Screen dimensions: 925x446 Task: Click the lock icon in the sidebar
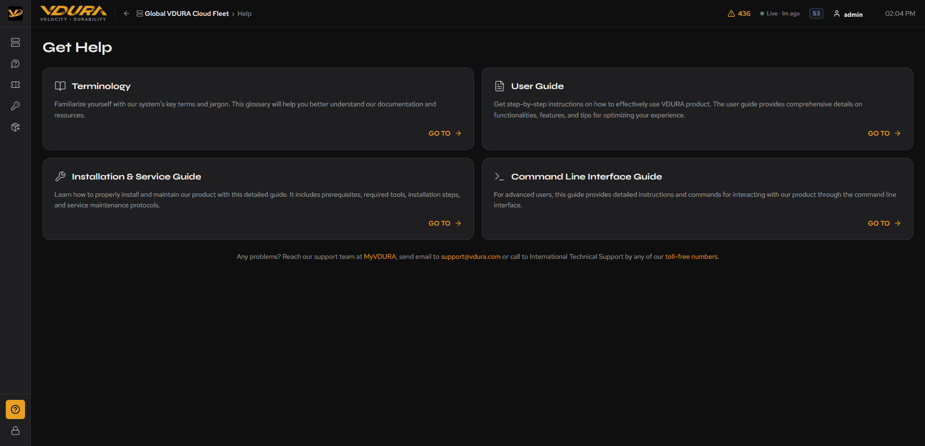15,431
